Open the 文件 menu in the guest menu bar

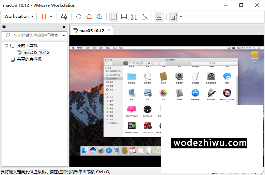coord(88,48)
